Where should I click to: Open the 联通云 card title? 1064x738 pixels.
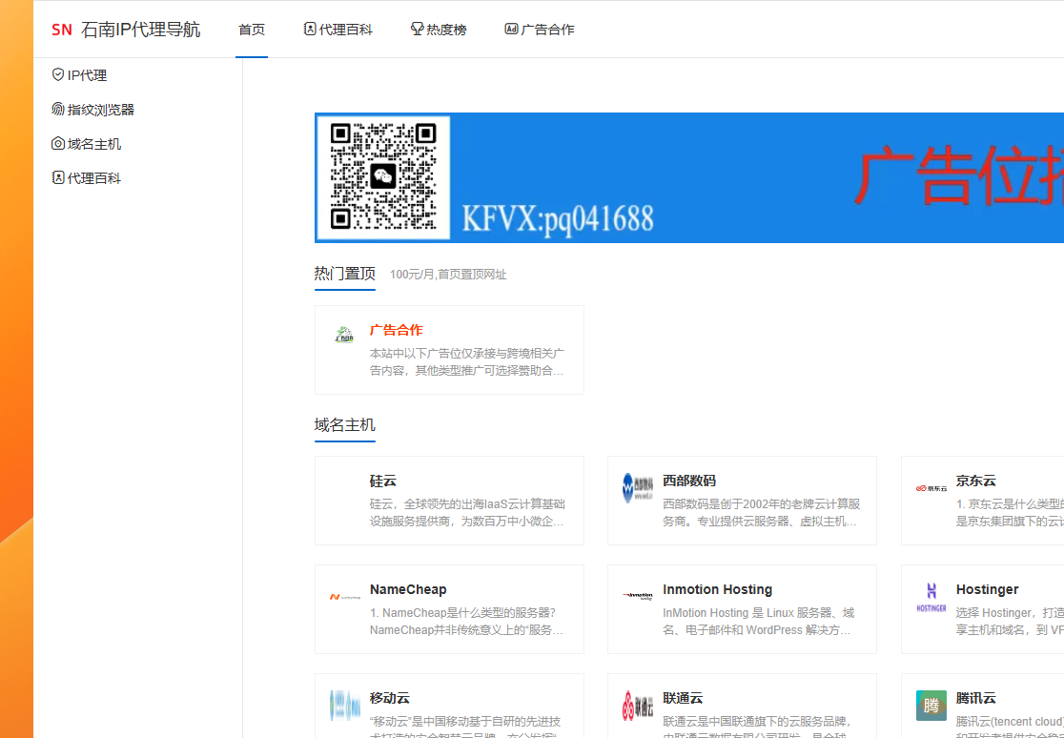tap(683, 698)
